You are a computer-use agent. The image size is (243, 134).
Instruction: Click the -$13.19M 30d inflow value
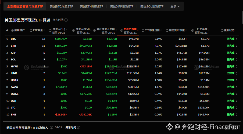(86, 66)
